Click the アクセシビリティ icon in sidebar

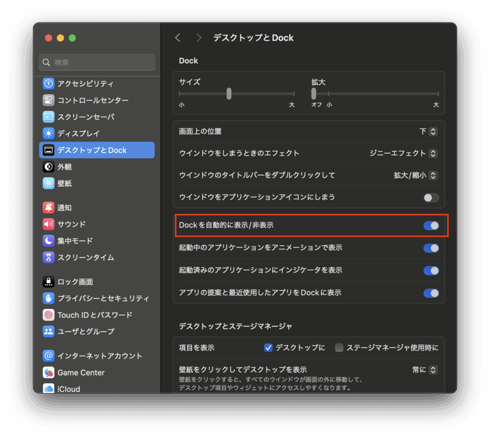tap(48, 84)
